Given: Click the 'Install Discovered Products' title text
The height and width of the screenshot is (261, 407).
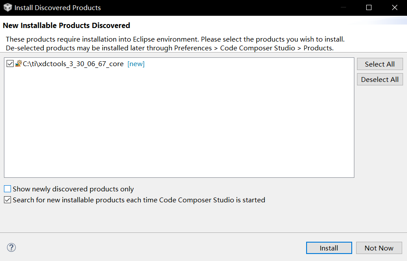Looking at the screenshot, I should pyautogui.click(x=57, y=7).
